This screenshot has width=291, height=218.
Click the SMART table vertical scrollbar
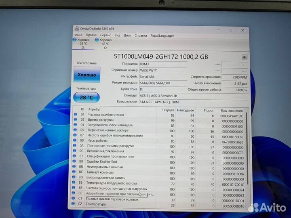247,147
